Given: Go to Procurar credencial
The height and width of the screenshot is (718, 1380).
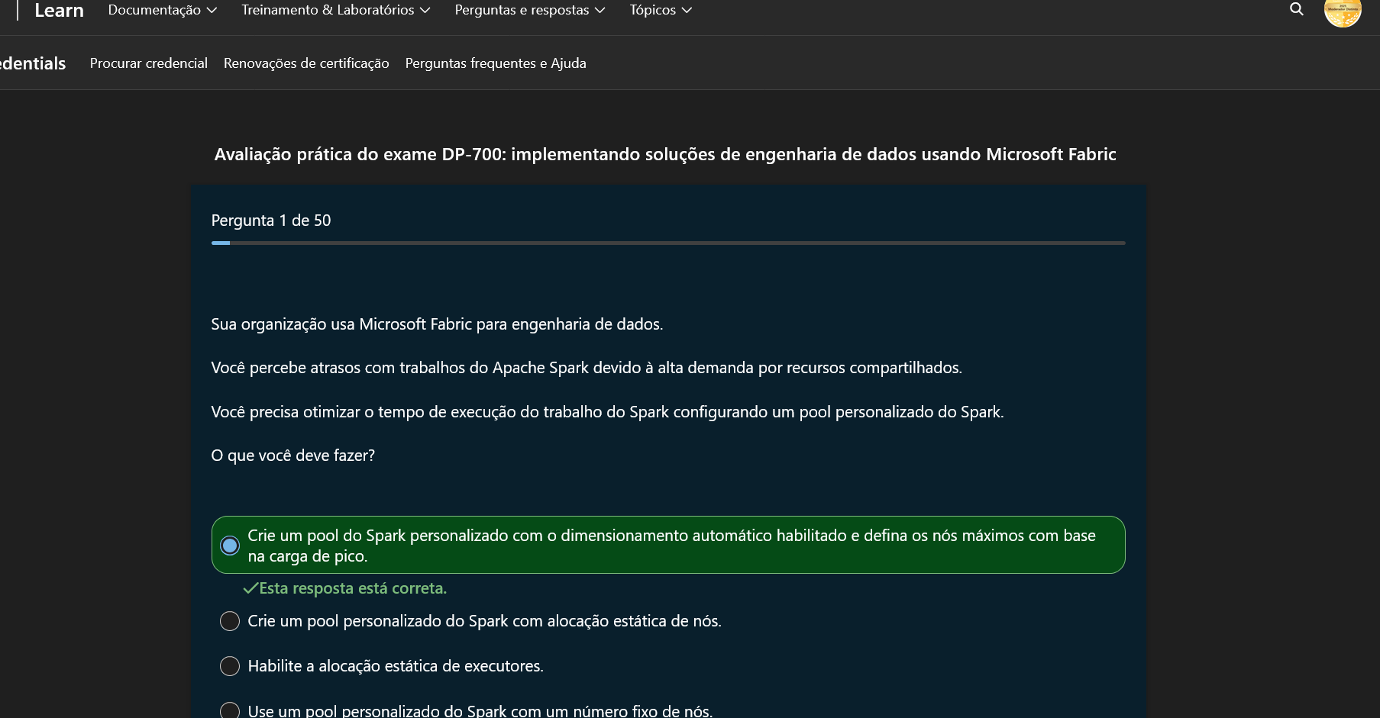Looking at the screenshot, I should point(149,63).
